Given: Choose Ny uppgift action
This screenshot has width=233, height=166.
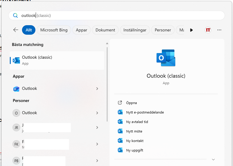Looking at the screenshot, I should click(135, 150).
